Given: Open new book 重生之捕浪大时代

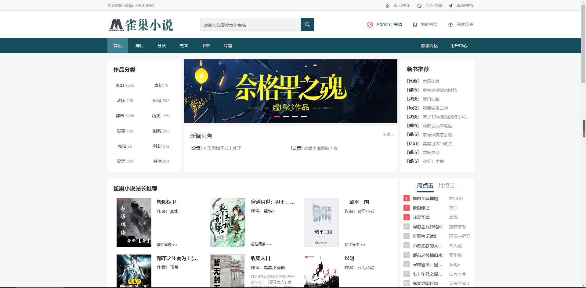Looking at the screenshot, I should (x=440, y=90).
